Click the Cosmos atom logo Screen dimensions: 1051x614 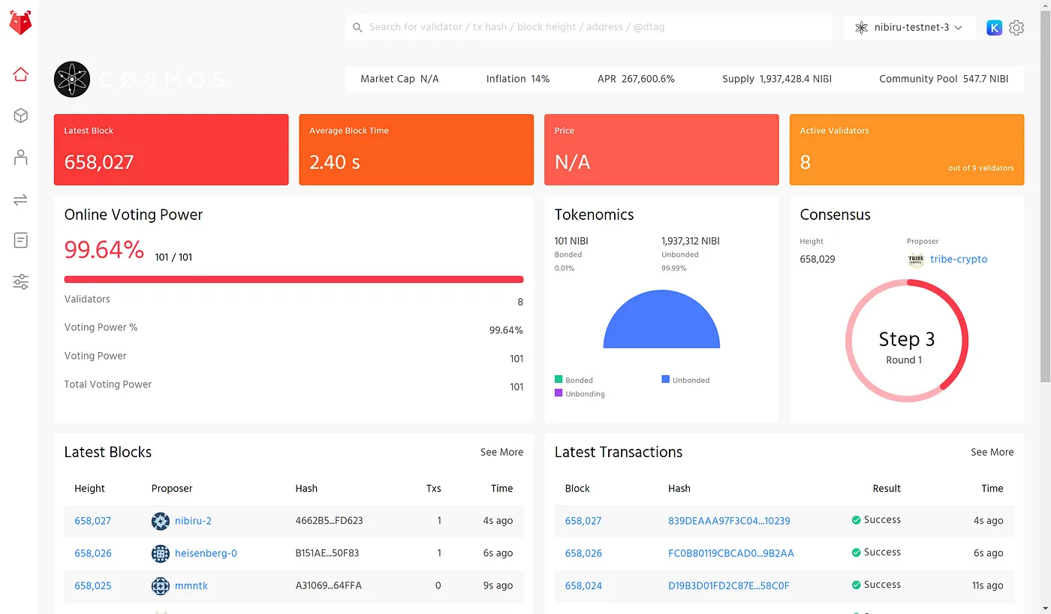point(72,79)
